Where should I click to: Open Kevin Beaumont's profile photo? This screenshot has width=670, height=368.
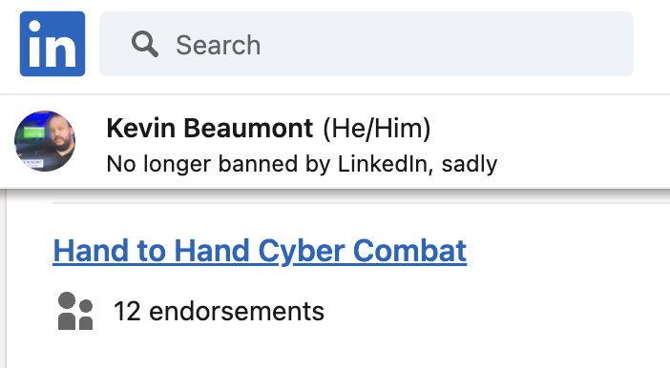(45, 141)
